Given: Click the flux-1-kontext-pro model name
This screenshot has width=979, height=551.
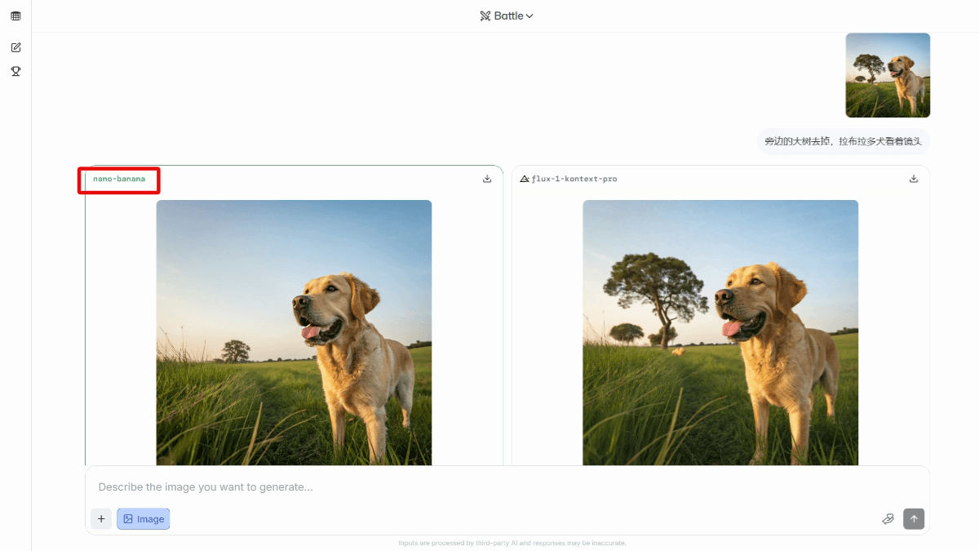Looking at the screenshot, I should coord(574,179).
